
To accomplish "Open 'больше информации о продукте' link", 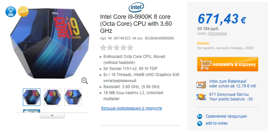I will [x=132, y=108].
